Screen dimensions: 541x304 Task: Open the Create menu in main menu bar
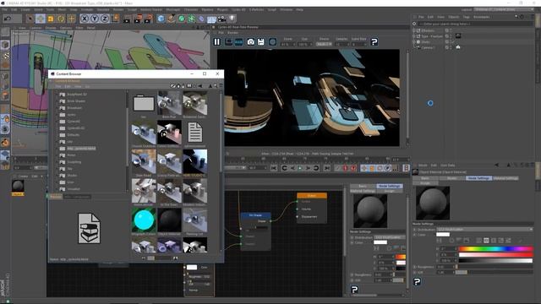(x=25, y=9)
